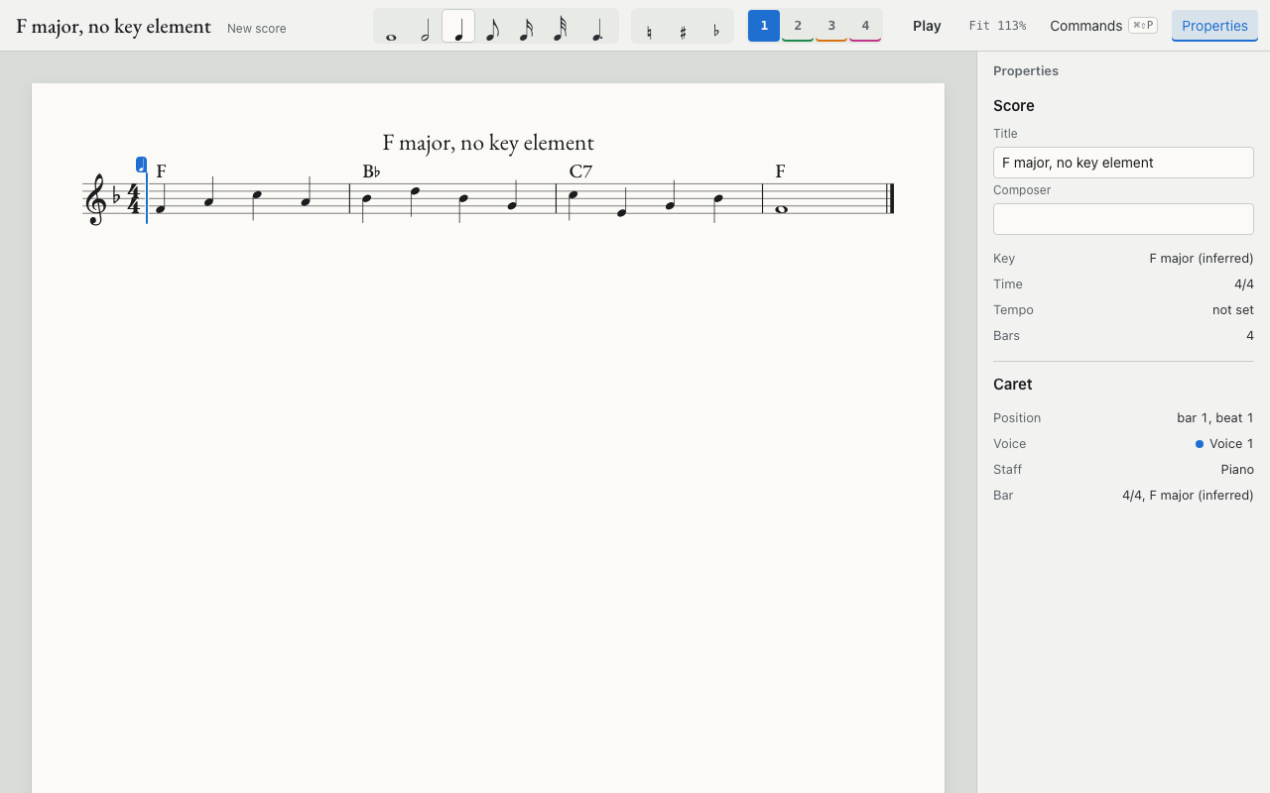Click the document name in the header

click(x=113, y=26)
